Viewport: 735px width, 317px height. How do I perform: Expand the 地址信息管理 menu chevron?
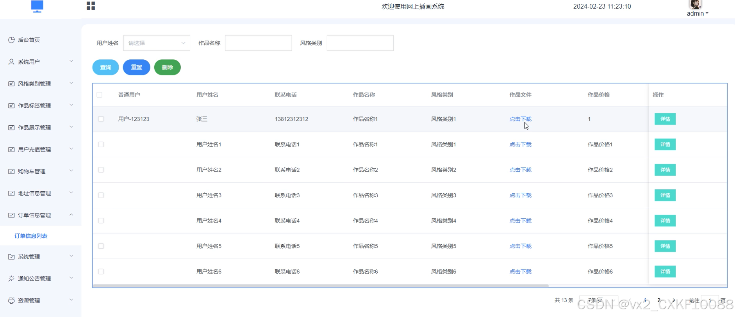[x=71, y=192]
